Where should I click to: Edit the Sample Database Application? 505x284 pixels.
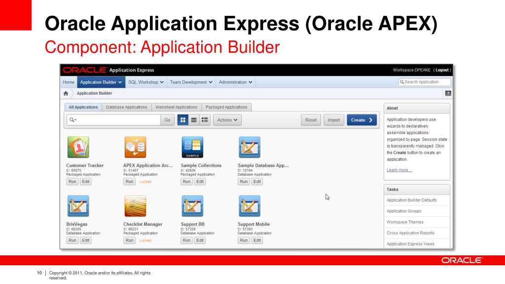coord(257,181)
